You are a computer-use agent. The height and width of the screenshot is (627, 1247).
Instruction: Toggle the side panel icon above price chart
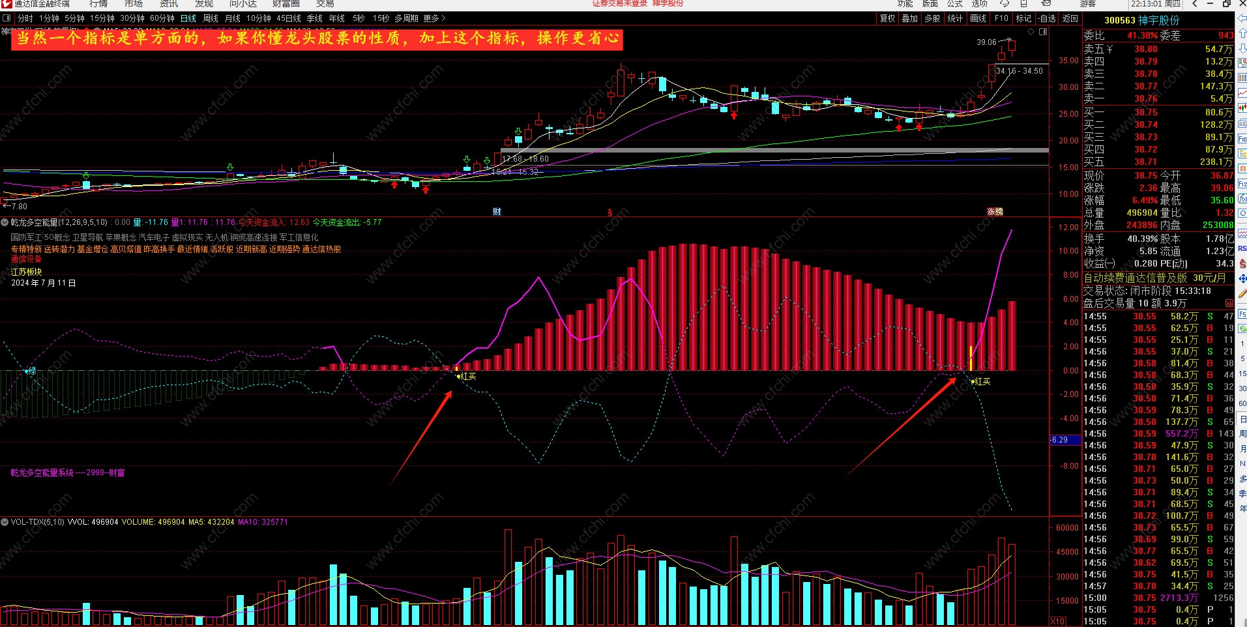1043,31
